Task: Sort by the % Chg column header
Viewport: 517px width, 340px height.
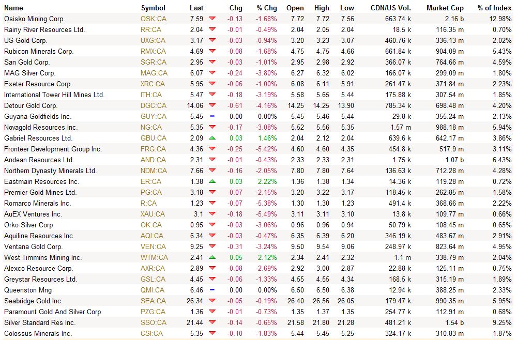Action: [267, 8]
